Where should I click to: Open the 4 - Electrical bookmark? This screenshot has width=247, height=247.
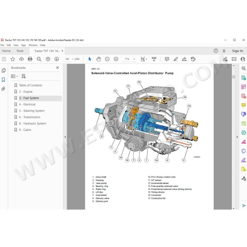pos(27,104)
